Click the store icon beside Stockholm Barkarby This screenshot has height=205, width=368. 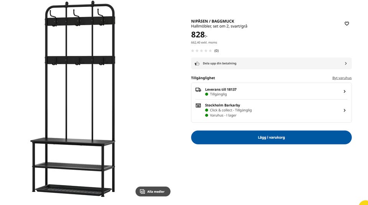(x=198, y=105)
